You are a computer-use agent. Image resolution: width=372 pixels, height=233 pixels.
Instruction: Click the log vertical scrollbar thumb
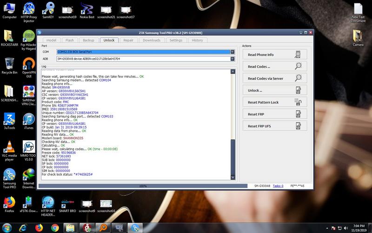pyautogui.click(x=233, y=157)
